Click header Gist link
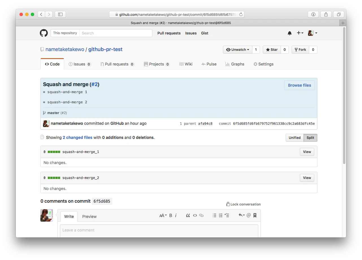This screenshot has height=260, width=362. click(x=205, y=33)
